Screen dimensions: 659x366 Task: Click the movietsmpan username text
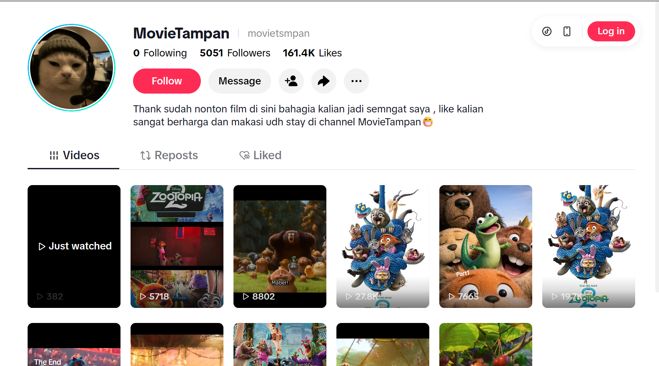click(x=279, y=33)
